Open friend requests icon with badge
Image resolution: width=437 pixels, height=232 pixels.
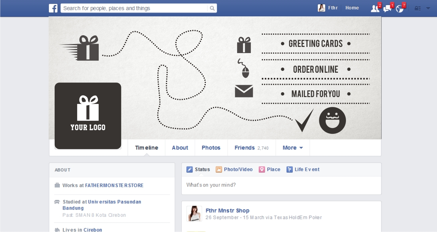point(375,8)
